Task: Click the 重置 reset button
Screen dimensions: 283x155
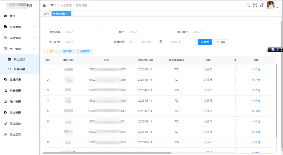Action: click(x=221, y=42)
